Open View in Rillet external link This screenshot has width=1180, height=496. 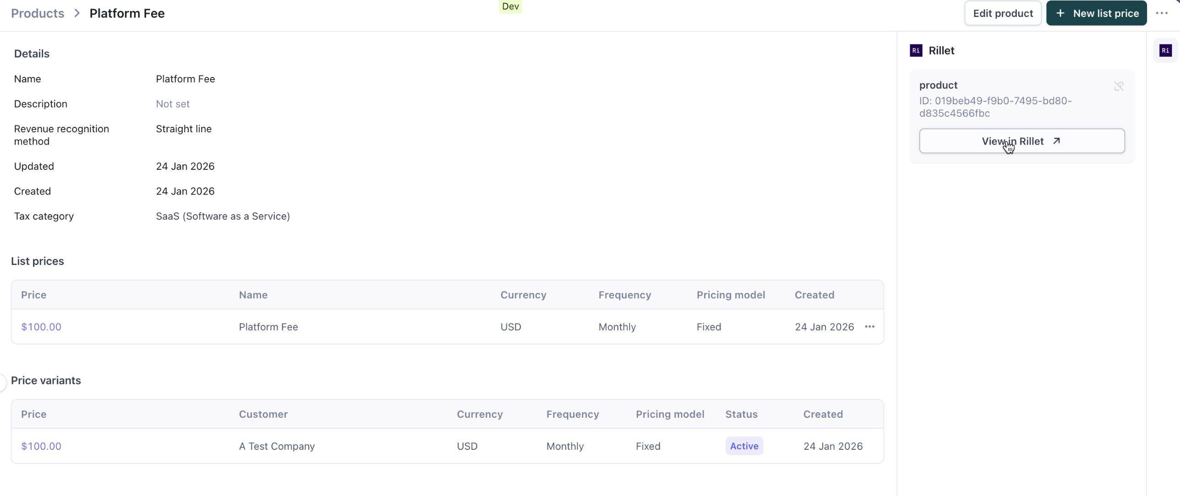point(1021,141)
